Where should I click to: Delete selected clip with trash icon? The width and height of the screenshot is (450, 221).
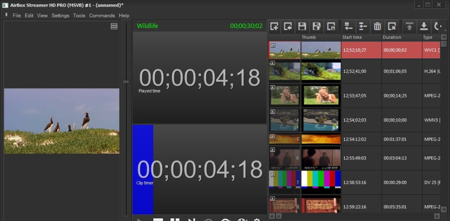(377, 26)
